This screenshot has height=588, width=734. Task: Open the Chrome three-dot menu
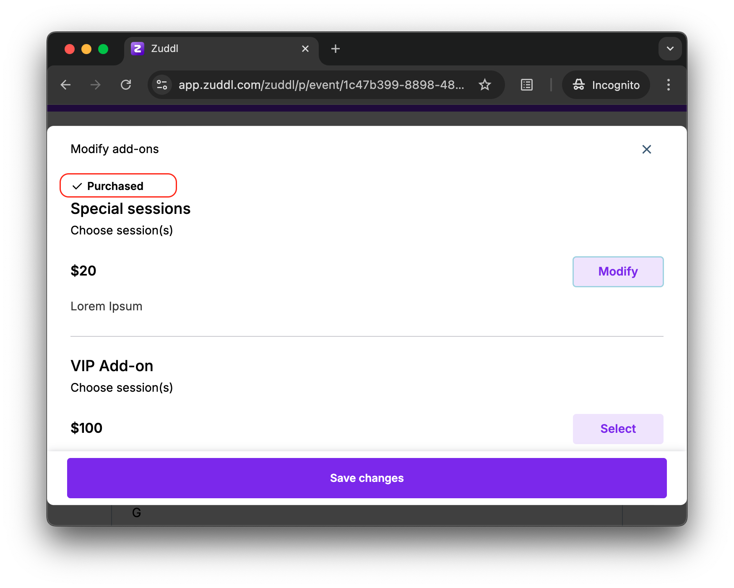pyautogui.click(x=668, y=85)
